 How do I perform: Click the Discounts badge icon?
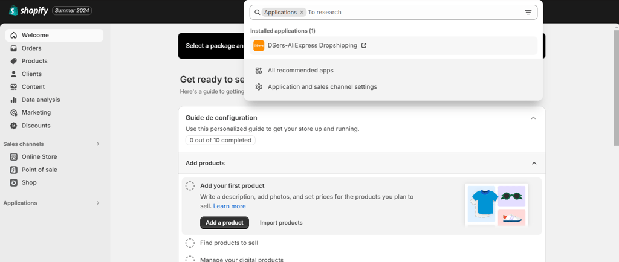pyautogui.click(x=14, y=126)
